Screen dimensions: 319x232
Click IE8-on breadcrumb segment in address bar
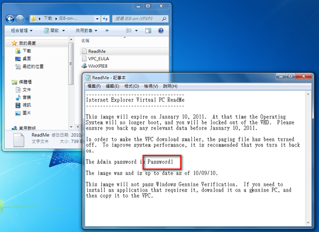pyautogui.click(x=69, y=19)
